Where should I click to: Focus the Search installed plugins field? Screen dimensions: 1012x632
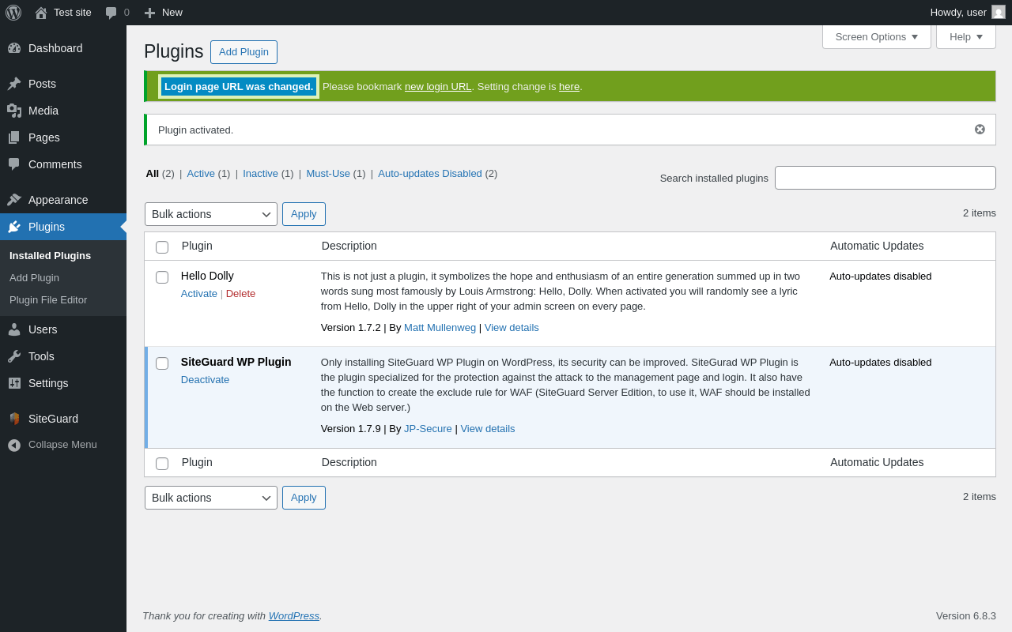tap(885, 178)
